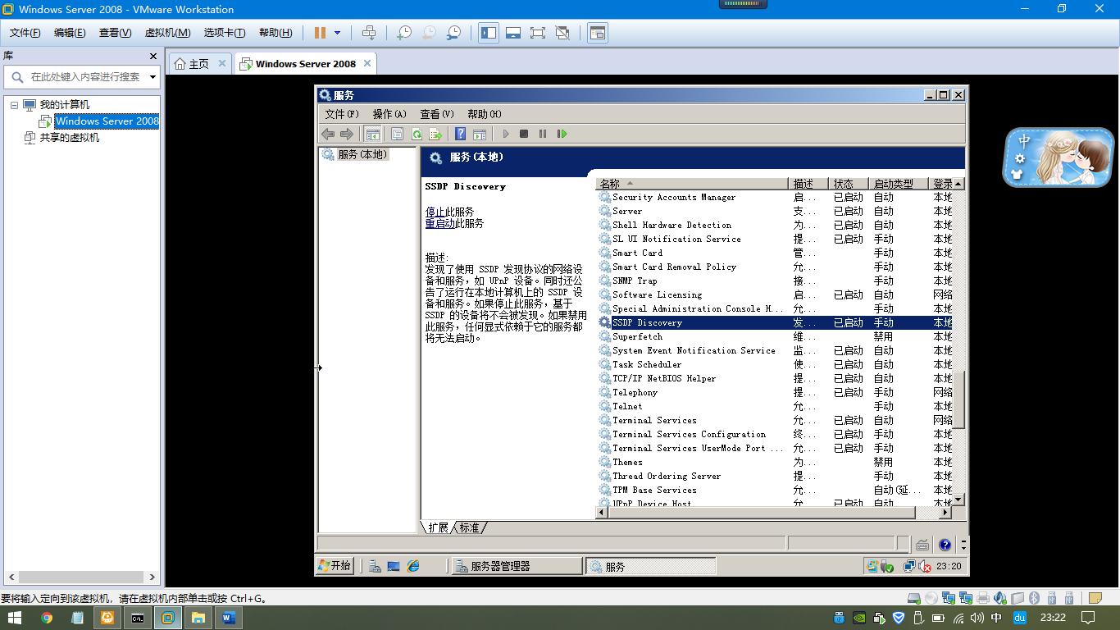The height and width of the screenshot is (630, 1120).
Task: Click the services list vertical scrollbar thumb
Action: click(x=958, y=398)
